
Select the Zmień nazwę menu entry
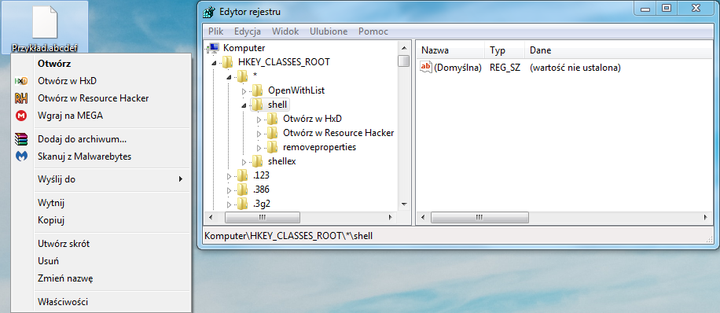click(x=66, y=278)
